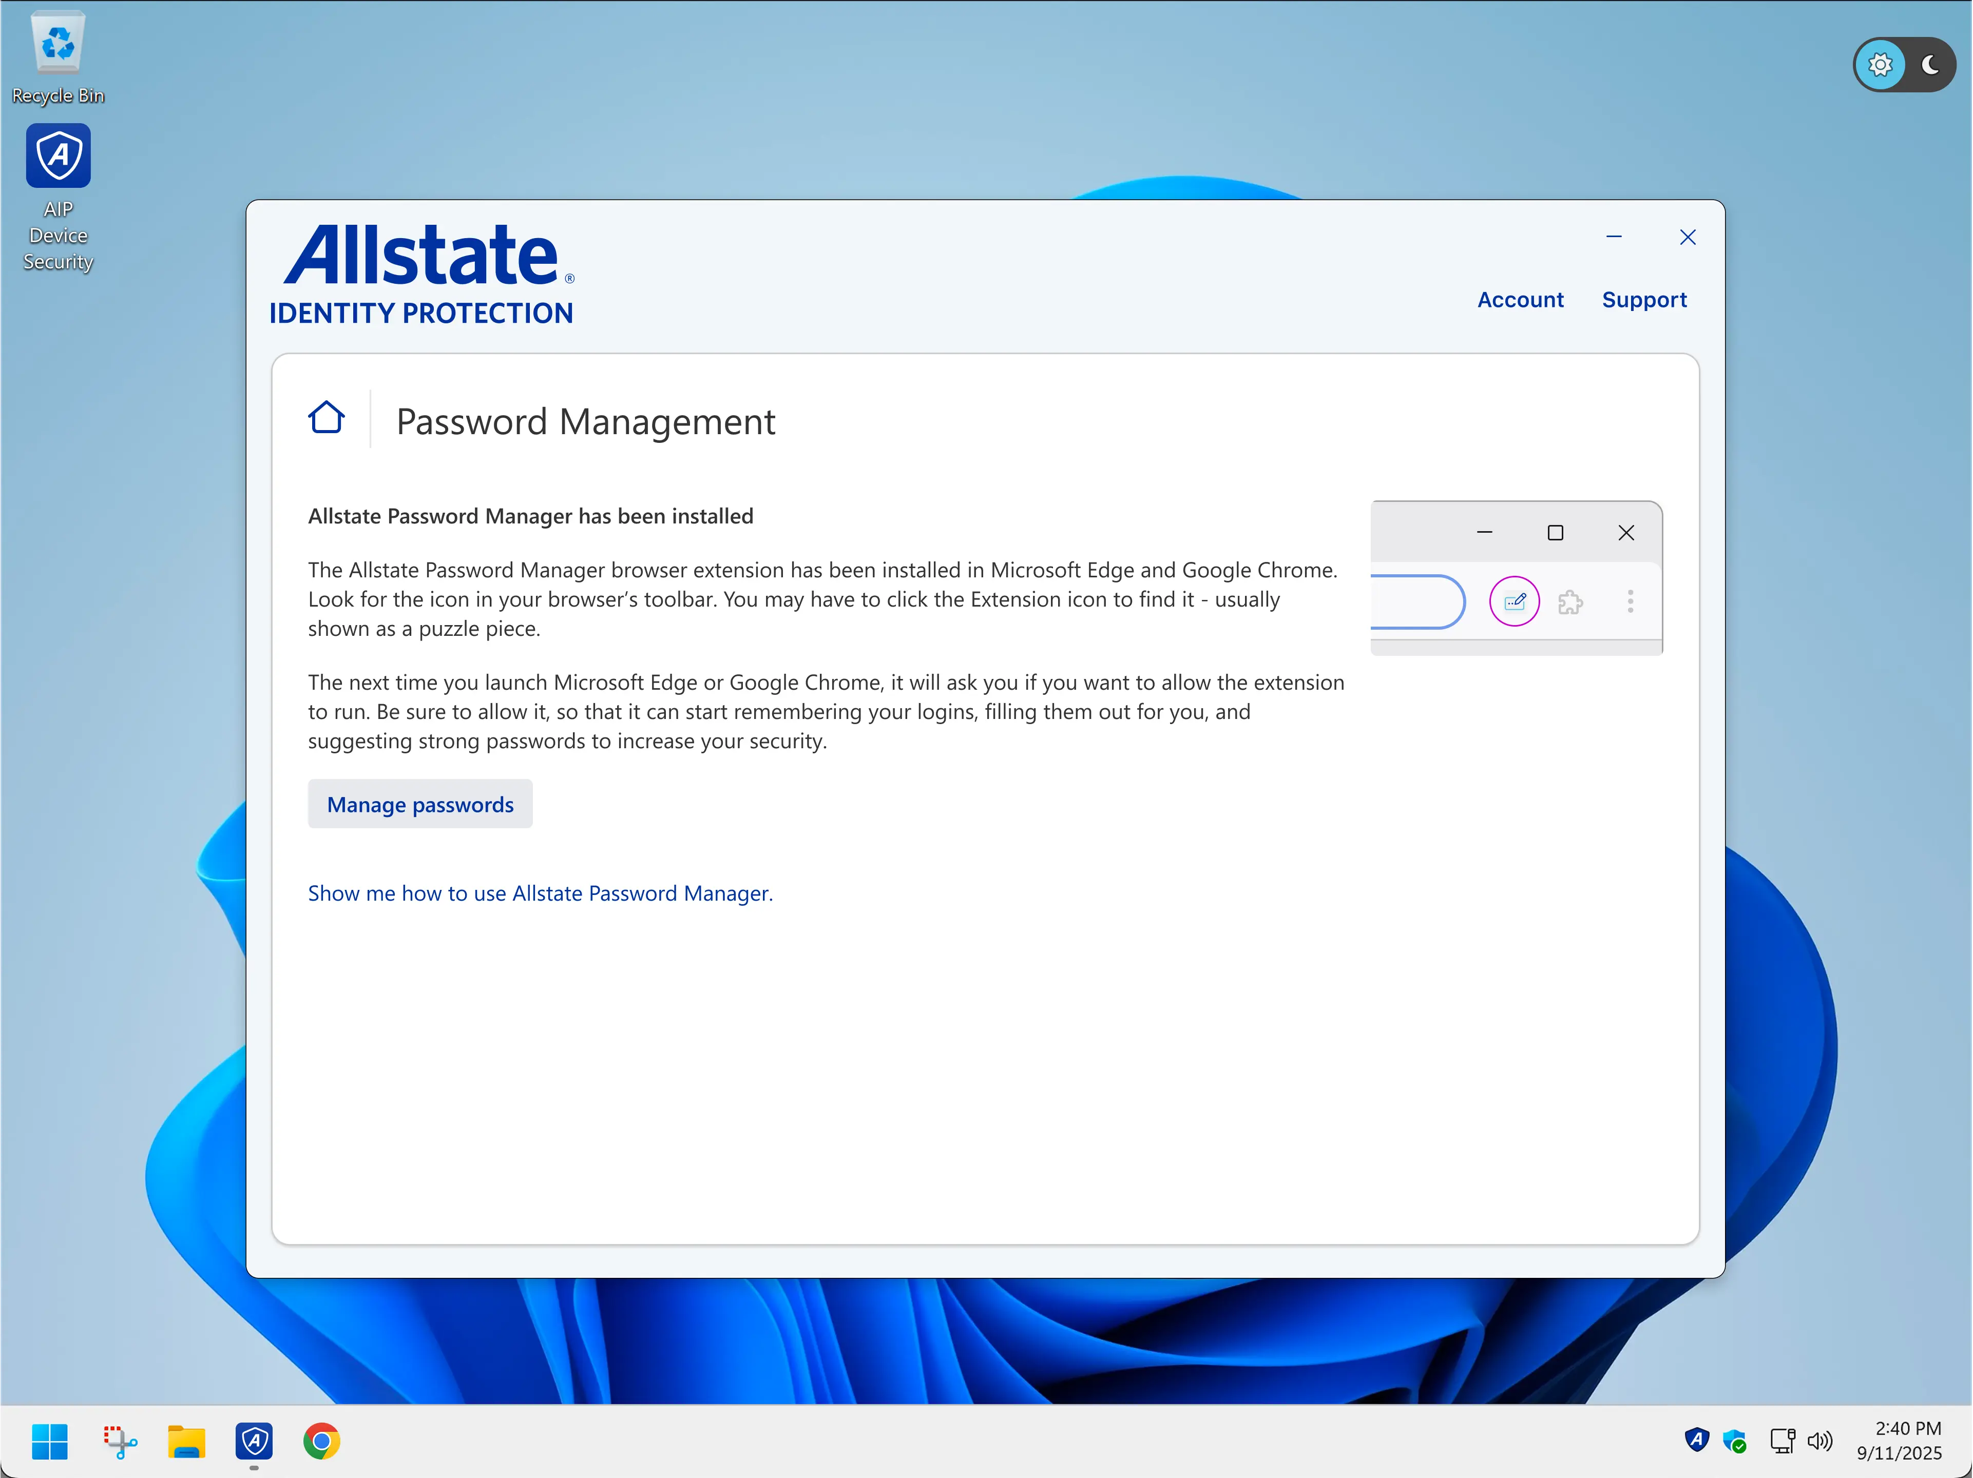1973x1478 pixels.
Task: Click the network status tray icon
Action: 1782,1441
